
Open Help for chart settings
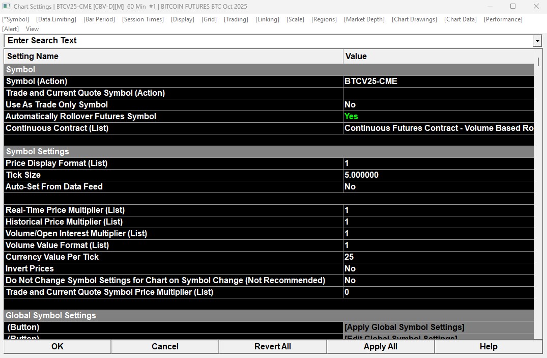(488, 346)
